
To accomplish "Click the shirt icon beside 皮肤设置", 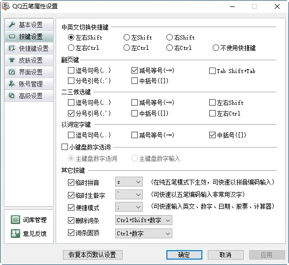I will coord(12,60).
